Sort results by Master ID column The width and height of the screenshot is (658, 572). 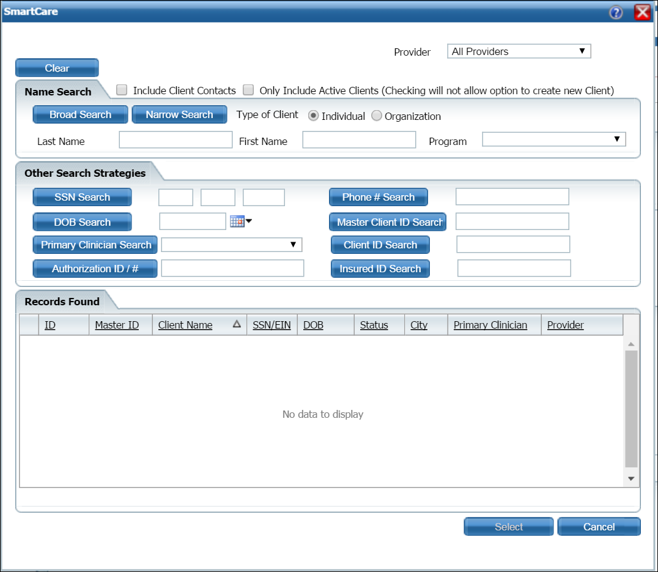[x=117, y=325]
